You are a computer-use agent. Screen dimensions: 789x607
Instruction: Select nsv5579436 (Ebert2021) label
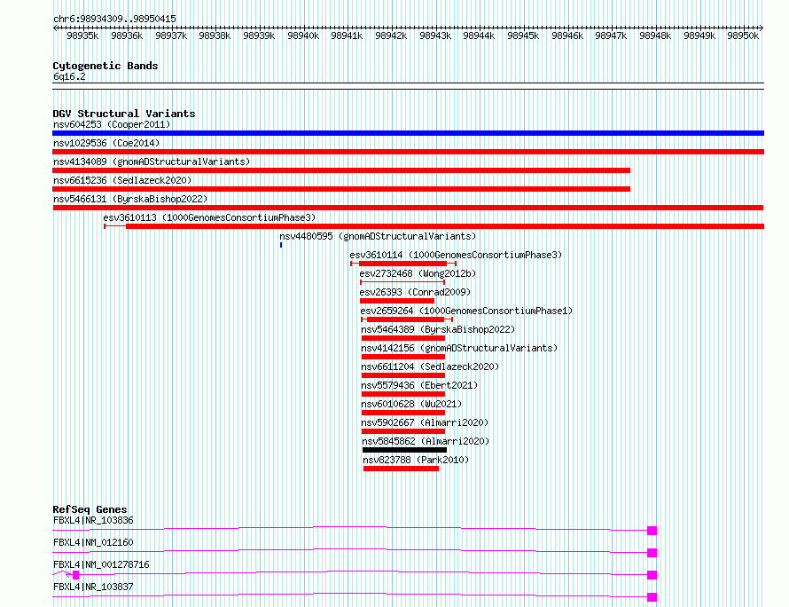(x=419, y=385)
